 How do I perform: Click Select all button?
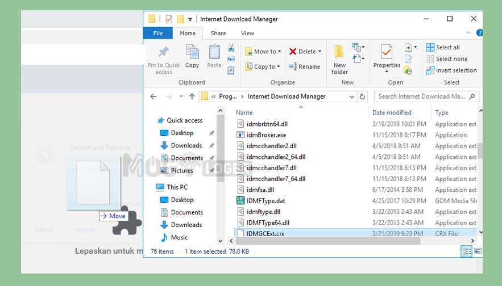(443, 47)
